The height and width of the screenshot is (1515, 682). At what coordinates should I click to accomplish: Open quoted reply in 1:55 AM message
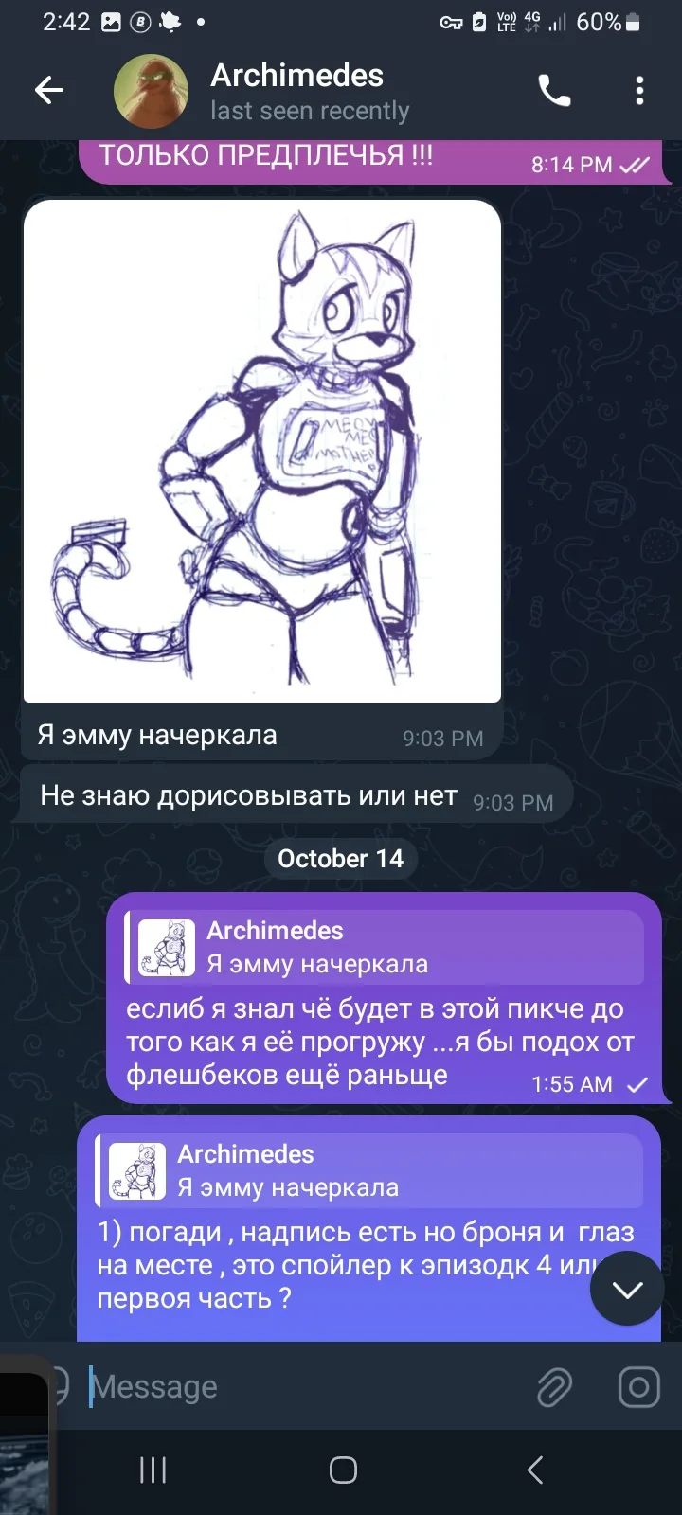tap(385, 948)
